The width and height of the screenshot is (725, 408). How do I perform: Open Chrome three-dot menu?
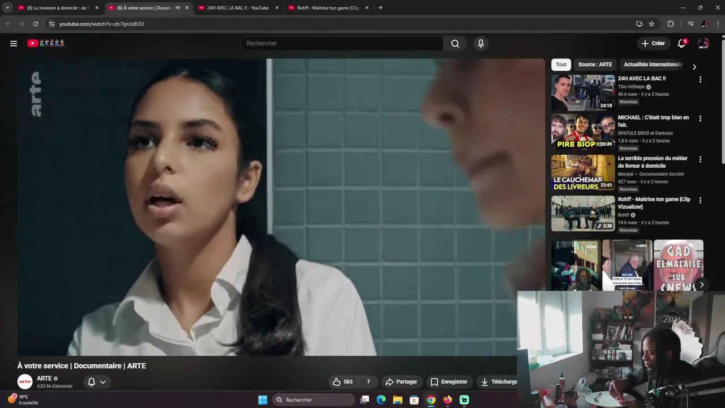click(718, 24)
